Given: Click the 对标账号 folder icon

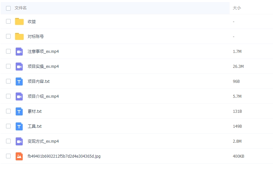Looking at the screenshot, I should coord(19,37).
